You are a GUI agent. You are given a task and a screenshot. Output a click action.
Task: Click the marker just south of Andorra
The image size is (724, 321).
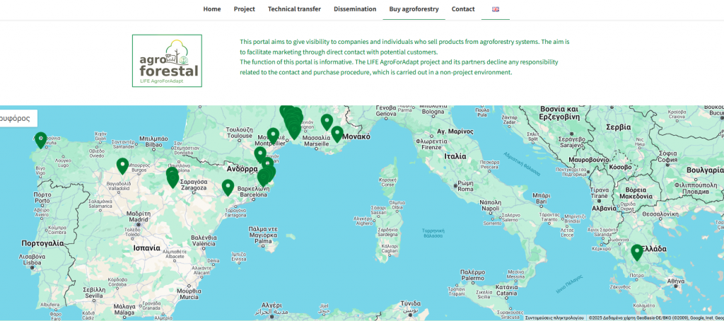coord(260,154)
